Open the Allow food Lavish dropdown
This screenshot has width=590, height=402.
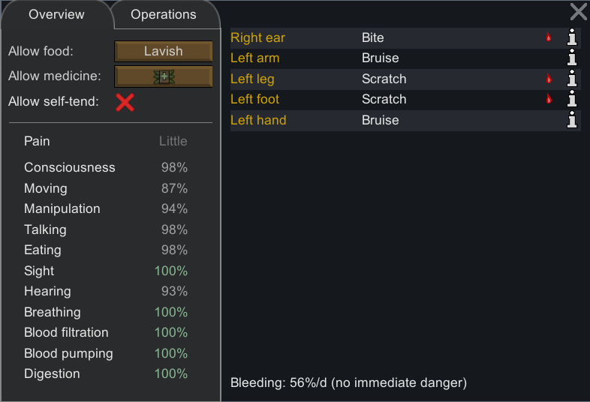tap(164, 52)
